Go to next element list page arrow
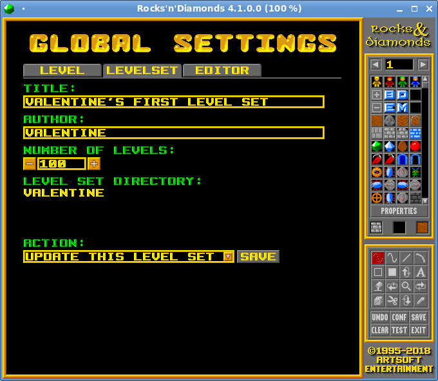 pos(423,64)
